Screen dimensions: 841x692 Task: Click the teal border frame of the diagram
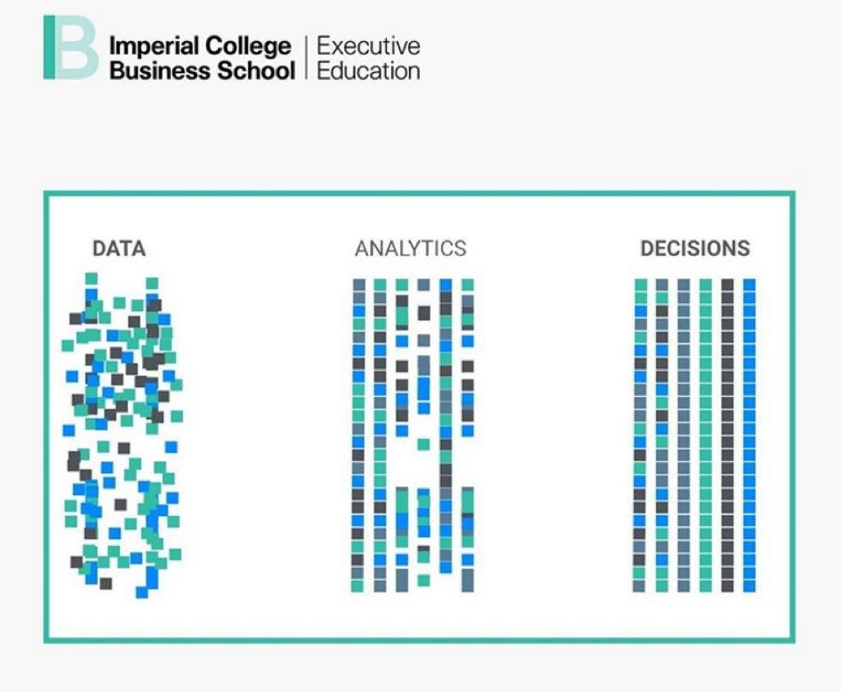(420, 193)
